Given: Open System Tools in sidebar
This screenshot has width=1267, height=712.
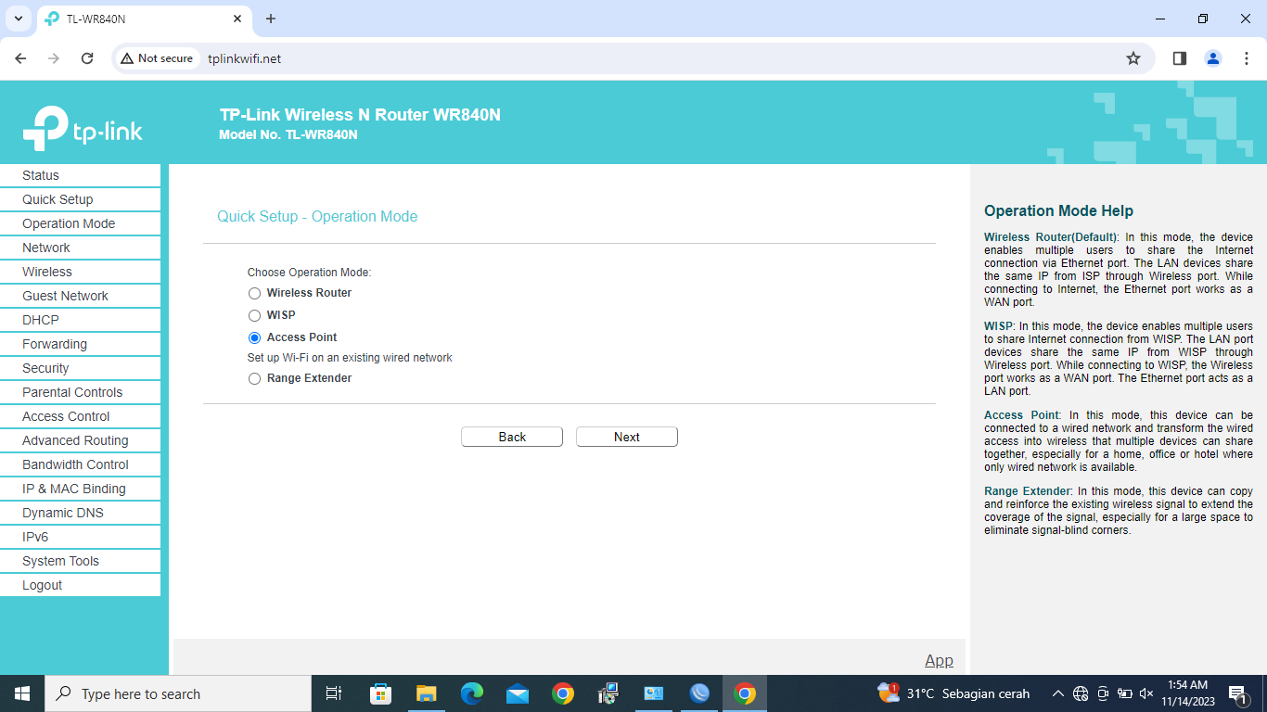Looking at the screenshot, I should pyautogui.click(x=80, y=561).
